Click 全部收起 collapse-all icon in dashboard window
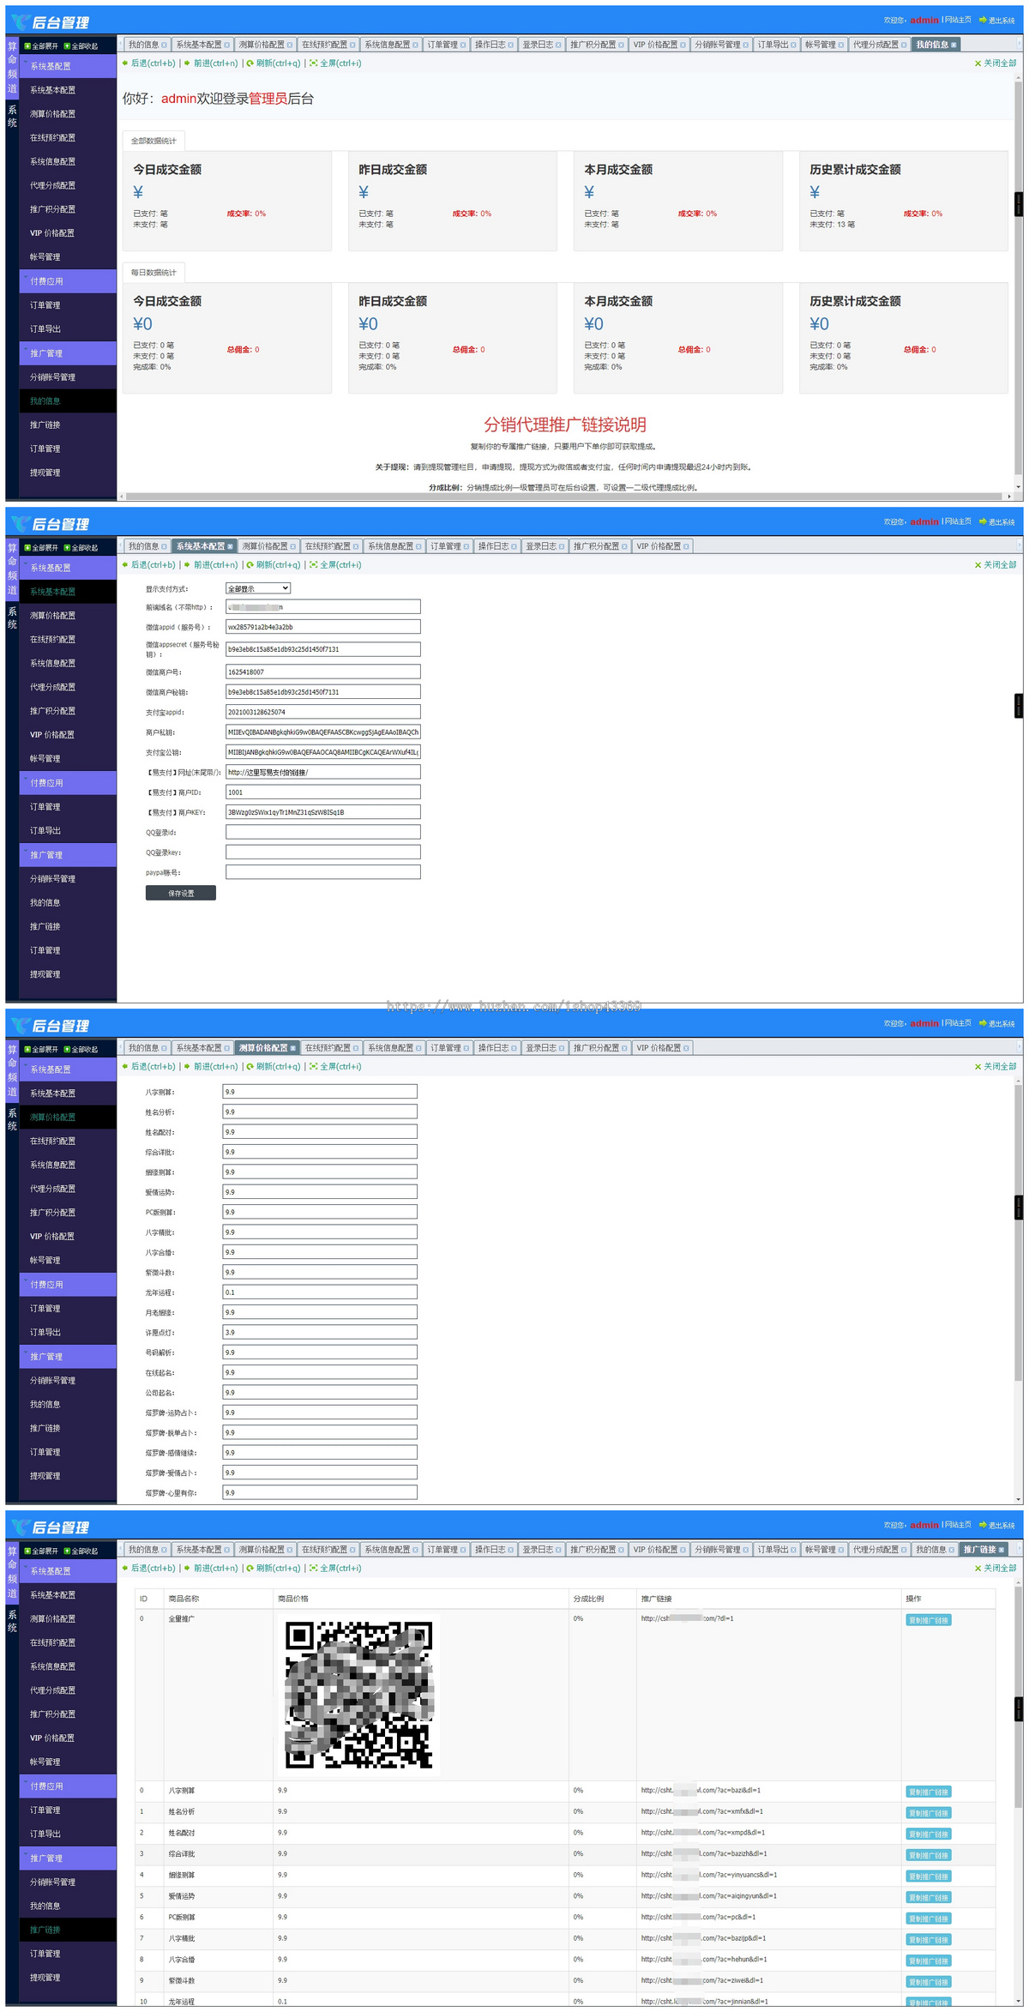 tap(67, 46)
